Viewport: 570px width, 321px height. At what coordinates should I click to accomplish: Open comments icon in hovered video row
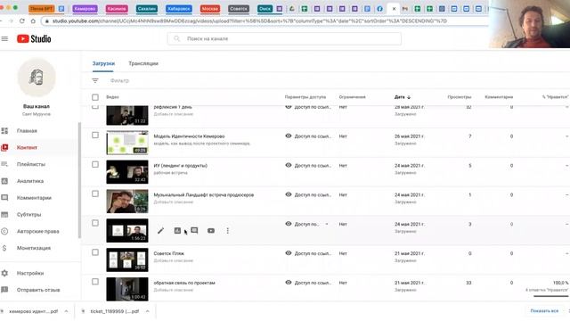(194, 231)
